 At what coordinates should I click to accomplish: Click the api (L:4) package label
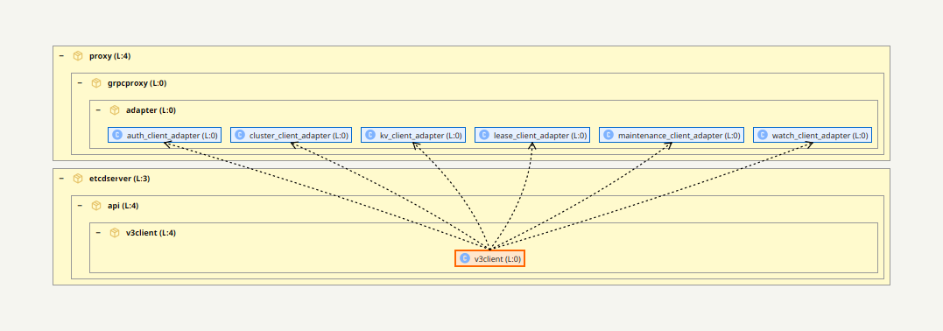pos(123,206)
